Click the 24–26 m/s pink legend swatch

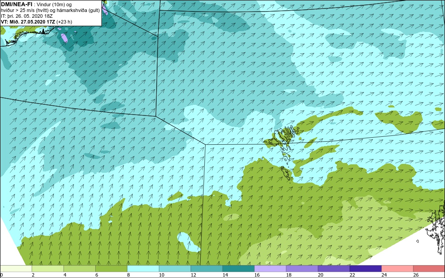click(x=397, y=269)
